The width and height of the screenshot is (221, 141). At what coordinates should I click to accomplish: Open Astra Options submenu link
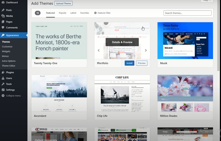[9, 61]
